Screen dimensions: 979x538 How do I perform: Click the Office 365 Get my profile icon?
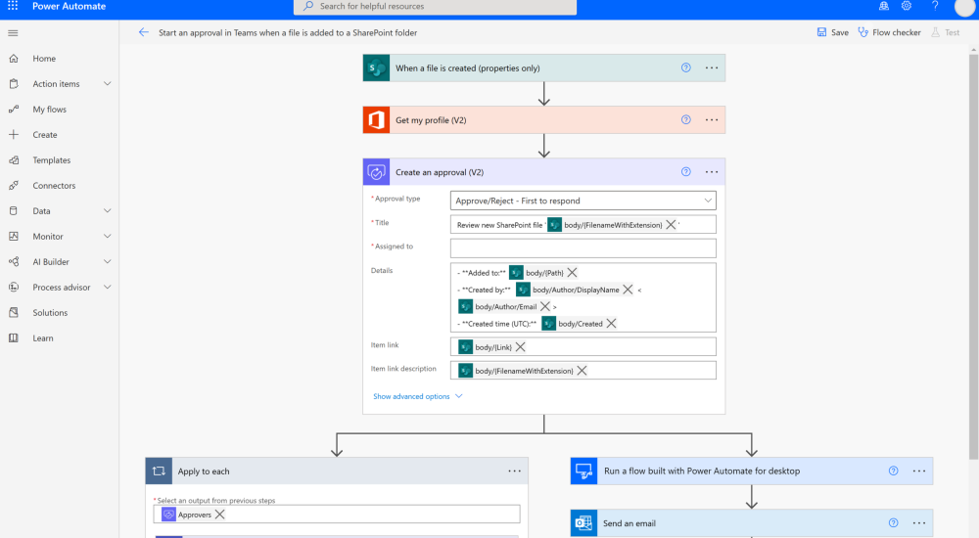(x=376, y=120)
